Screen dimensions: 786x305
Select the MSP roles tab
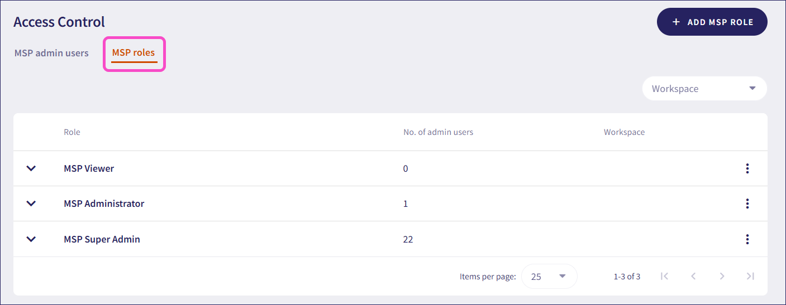coord(134,54)
